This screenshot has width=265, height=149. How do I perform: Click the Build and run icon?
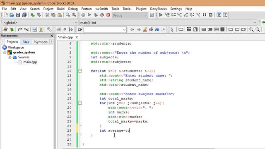pos(96,15)
